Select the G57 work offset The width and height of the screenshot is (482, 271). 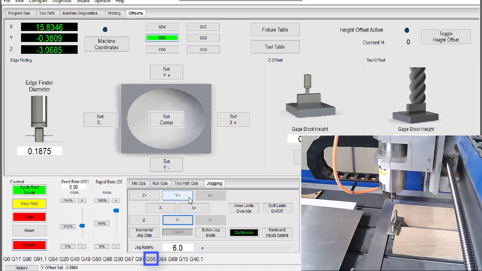click(203, 27)
